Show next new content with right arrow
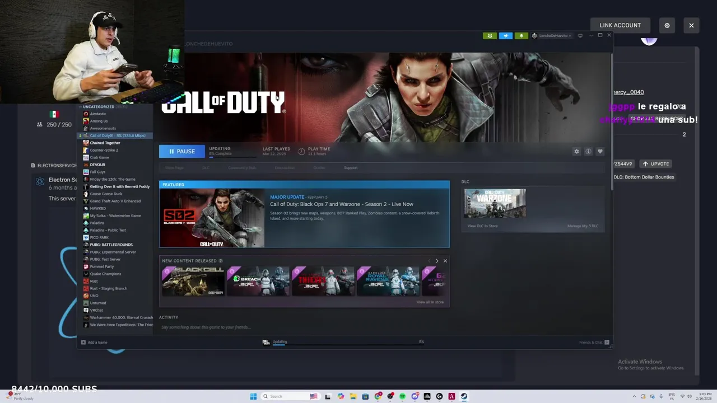Screen dimensions: 717x403 pyautogui.click(x=437, y=261)
